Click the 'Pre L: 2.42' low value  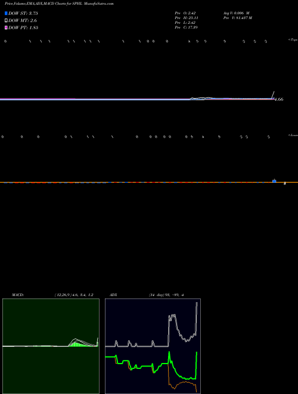point(185,23)
